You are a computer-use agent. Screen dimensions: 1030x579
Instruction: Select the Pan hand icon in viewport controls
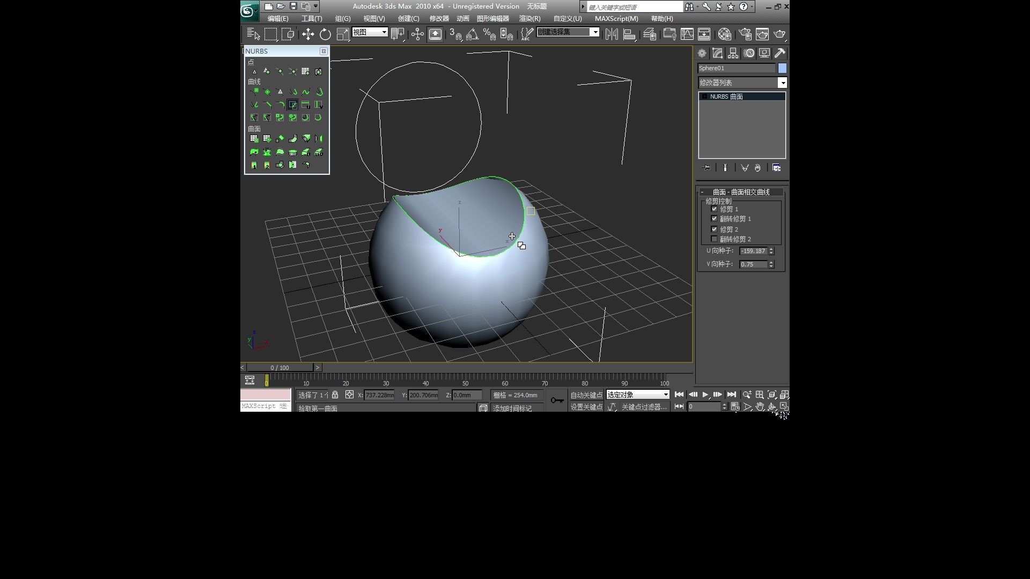(760, 407)
